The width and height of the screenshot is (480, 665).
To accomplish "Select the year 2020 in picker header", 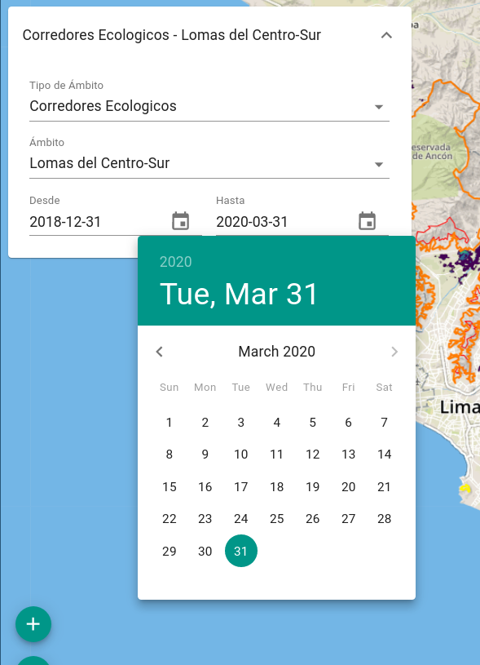I will (176, 262).
